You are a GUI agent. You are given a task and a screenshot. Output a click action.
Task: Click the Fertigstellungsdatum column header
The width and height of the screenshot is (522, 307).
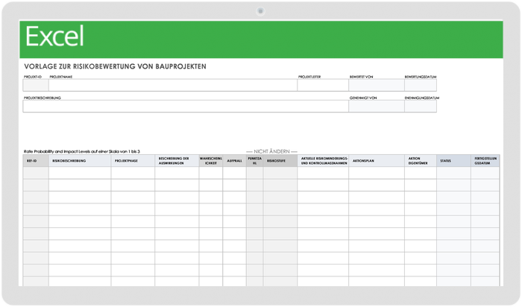485,161
